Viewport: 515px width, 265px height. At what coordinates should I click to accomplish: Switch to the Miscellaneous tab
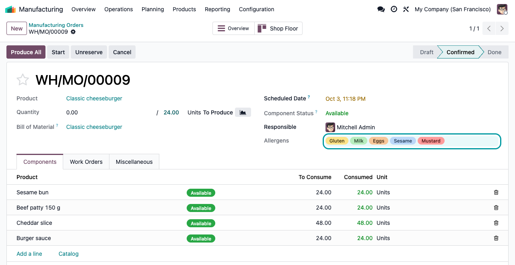tap(134, 162)
